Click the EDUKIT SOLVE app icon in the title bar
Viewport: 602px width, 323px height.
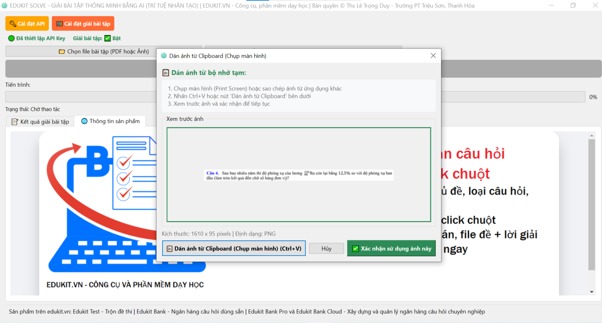pyautogui.click(x=4, y=6)
